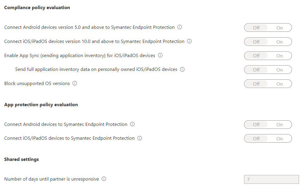Click info icon beside Android 5.0 Symantec setting
This screenshot has width=304, height=190.
point(179,27)
